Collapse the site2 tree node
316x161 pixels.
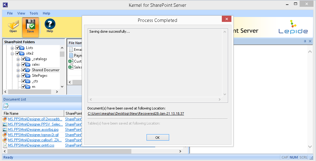click(x=12, y=54)
